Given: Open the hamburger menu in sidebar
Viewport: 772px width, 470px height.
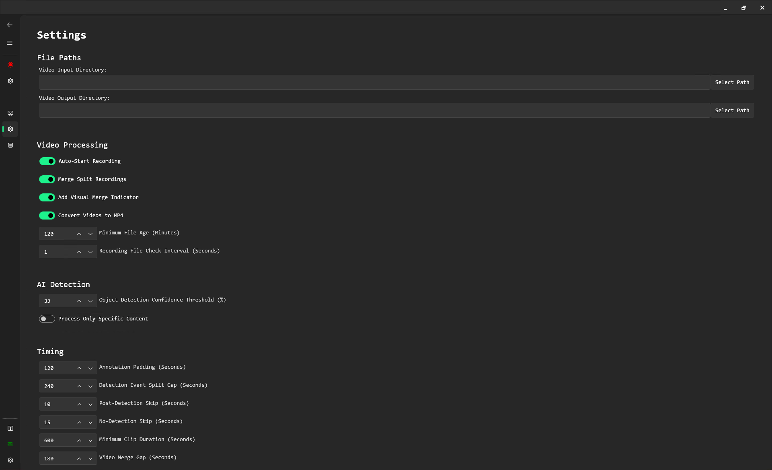Looking at the screenshot, I should (10, 43).
